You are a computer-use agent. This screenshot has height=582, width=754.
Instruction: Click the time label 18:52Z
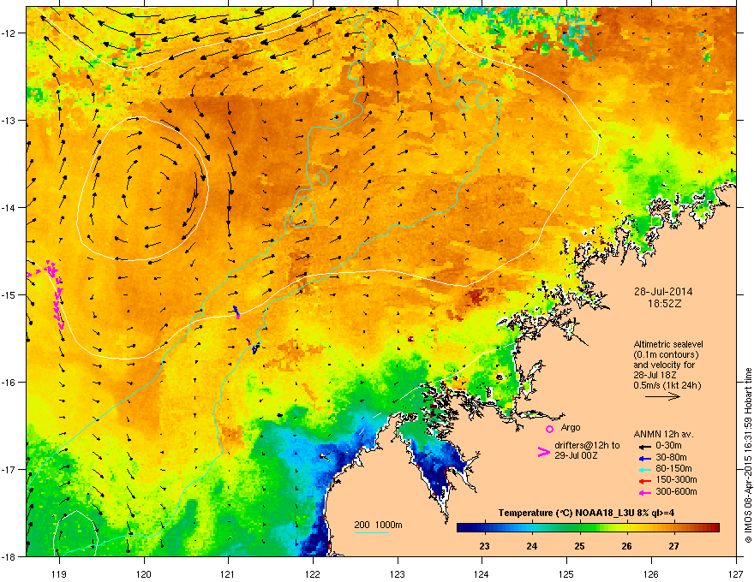point(664,304)
